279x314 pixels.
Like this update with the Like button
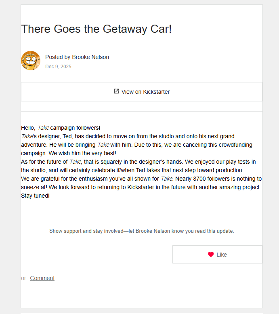click(x=217, y=255)
